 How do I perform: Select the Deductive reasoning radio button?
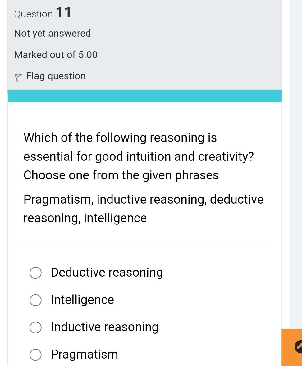pos(35,273)
